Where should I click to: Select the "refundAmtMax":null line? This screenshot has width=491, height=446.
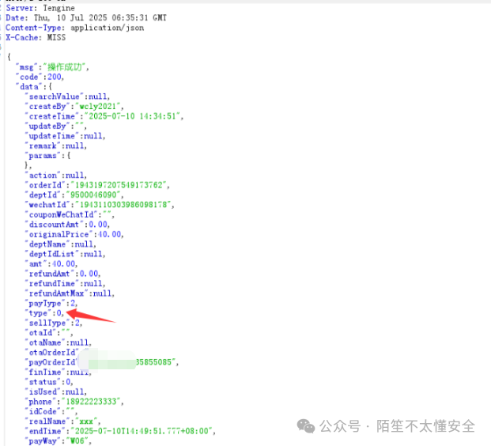tap(70, 294)
